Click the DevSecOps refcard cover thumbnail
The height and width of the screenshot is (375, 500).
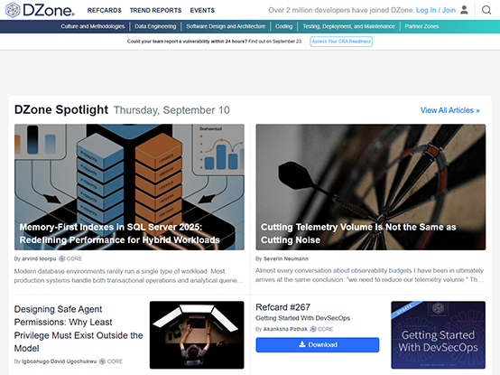click(x=438, y=334)
